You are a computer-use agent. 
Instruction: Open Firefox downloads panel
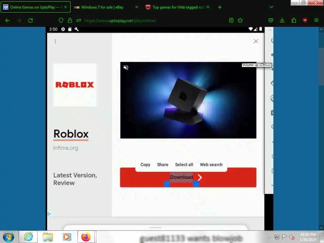[282, 20]
